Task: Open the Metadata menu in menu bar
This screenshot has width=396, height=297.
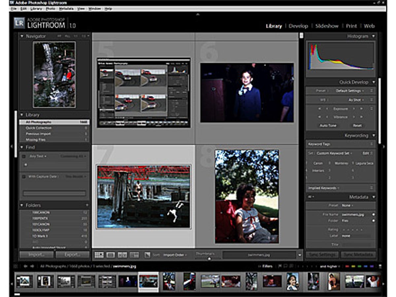Action: (66, 9)
